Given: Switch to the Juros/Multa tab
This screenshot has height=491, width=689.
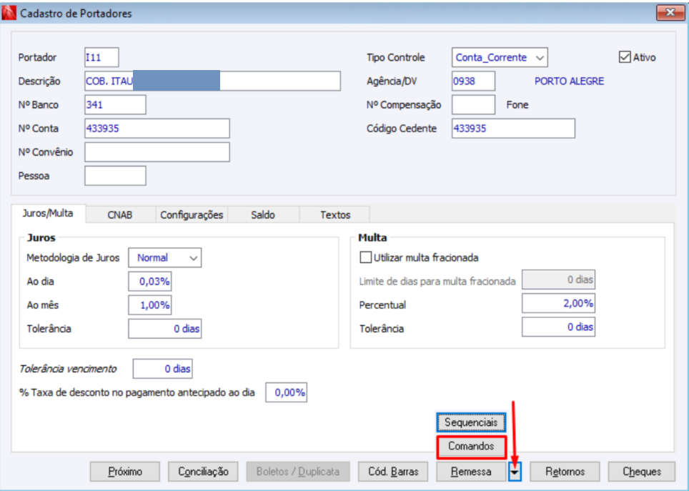Looking at the screenshot, I should (48, 214).
